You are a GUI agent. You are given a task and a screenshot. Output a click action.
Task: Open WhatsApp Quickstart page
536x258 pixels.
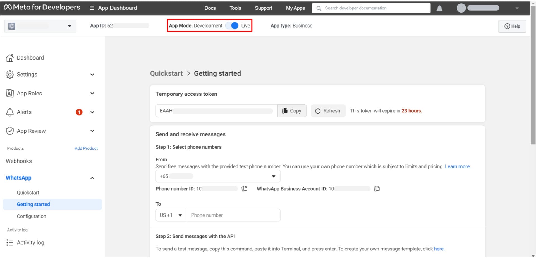pyautogui.click(x=28, y=193)
